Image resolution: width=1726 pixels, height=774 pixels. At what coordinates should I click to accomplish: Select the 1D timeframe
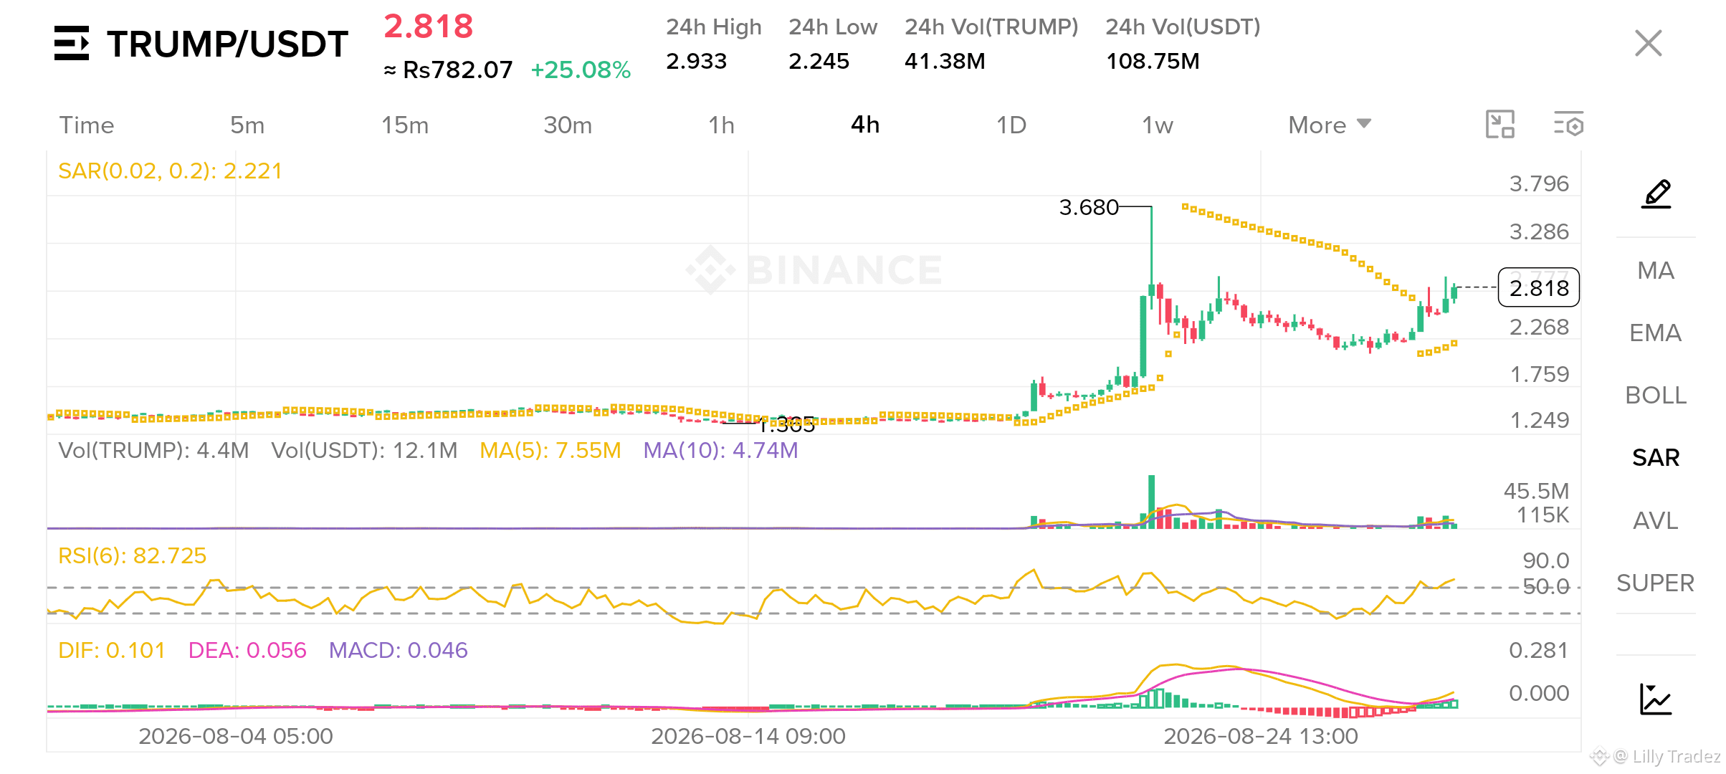pyautogui.click(x=1011, y=125)
